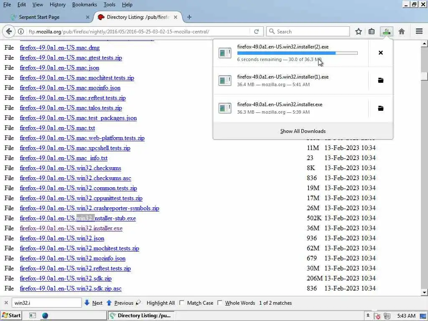Launch browser from quick launch globe icon
Image resolution: width=428 pixels, height=321 pixels.
(45, 316)
